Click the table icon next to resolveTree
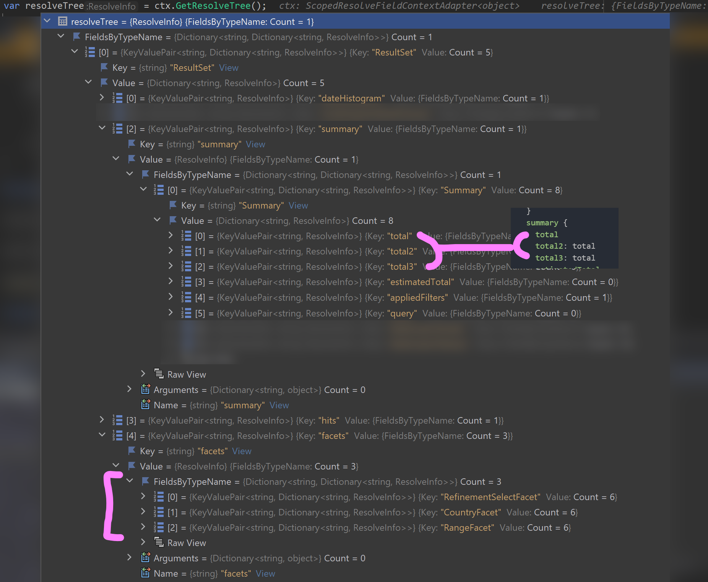 [63, 21]
